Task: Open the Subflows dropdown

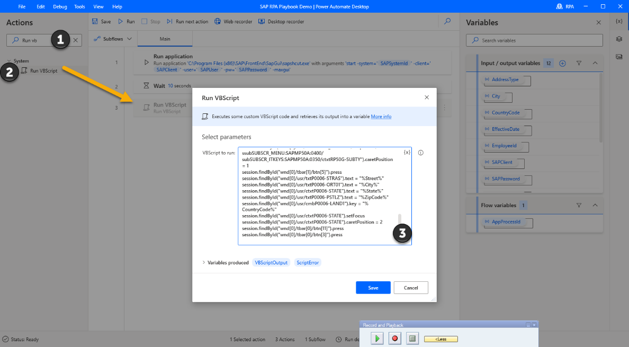Action: 112,38
